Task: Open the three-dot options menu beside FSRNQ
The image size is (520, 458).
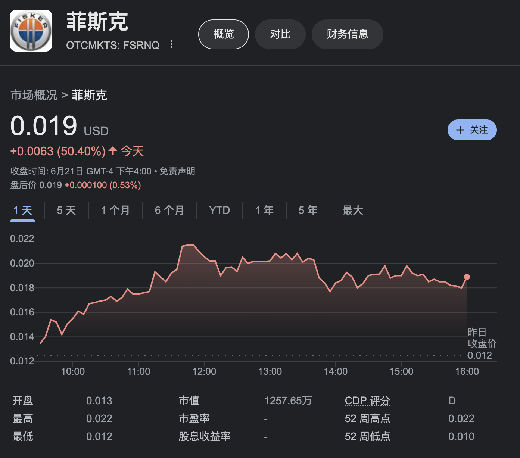Action: click(x=171, y=44)
